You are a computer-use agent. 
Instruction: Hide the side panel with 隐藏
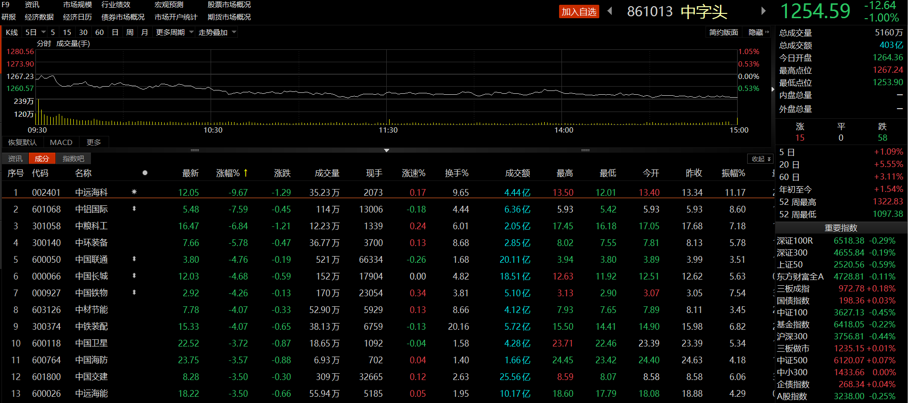tap(758, 32)
